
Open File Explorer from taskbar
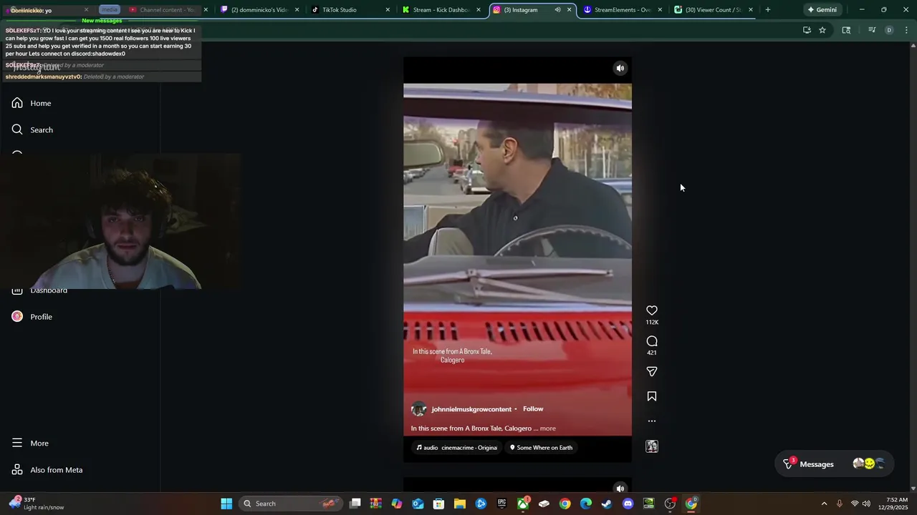(x=459, y=504)
